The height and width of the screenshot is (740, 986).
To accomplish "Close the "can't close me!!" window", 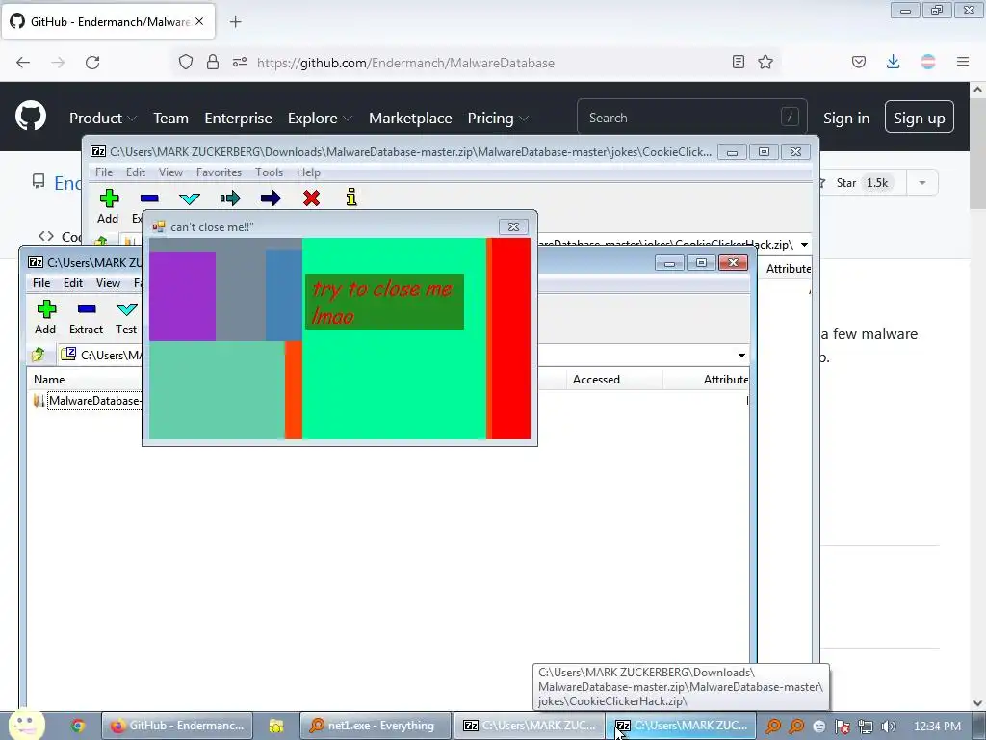I will tap(513, 226).
